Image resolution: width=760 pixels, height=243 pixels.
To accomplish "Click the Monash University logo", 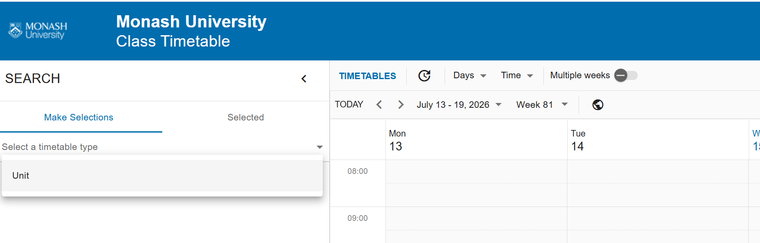I will click(38, 30).
